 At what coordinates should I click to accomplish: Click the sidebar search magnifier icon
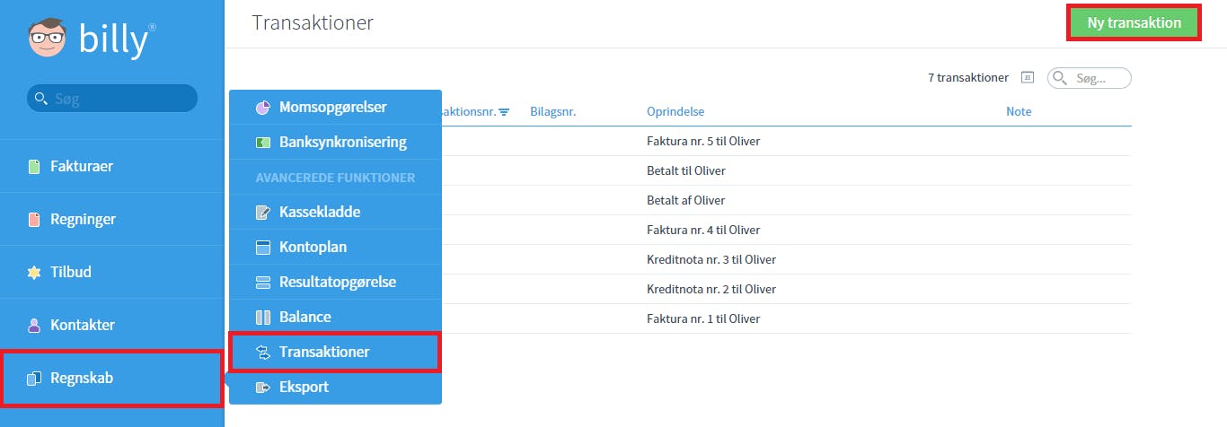[x=40, y=98]
